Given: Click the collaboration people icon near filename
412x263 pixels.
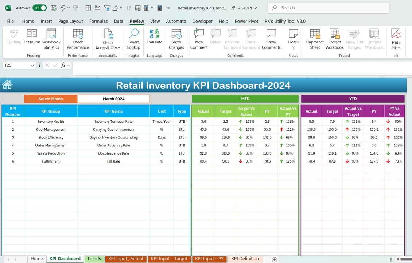Looking at the screenshot, I should click(x=233, y=8).
